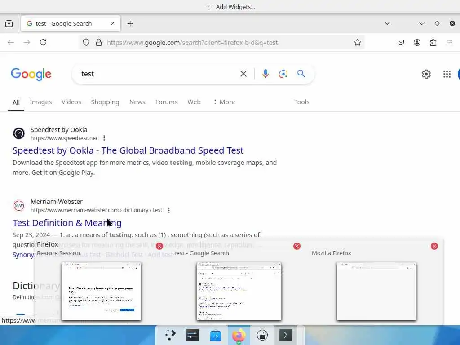Select the All results tab

[x=16, y=102]
